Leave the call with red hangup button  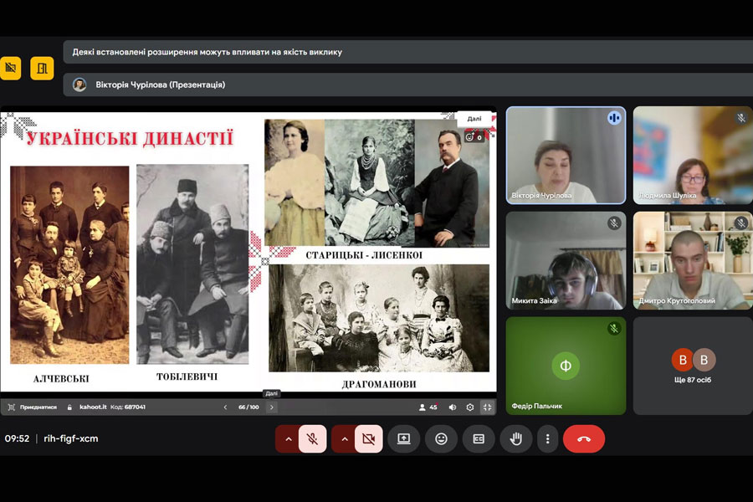[x=583, y=438]
